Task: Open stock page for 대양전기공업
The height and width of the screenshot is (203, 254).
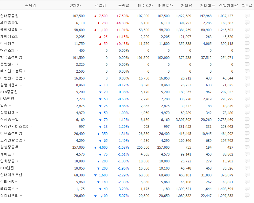Action: click(11, 78)
